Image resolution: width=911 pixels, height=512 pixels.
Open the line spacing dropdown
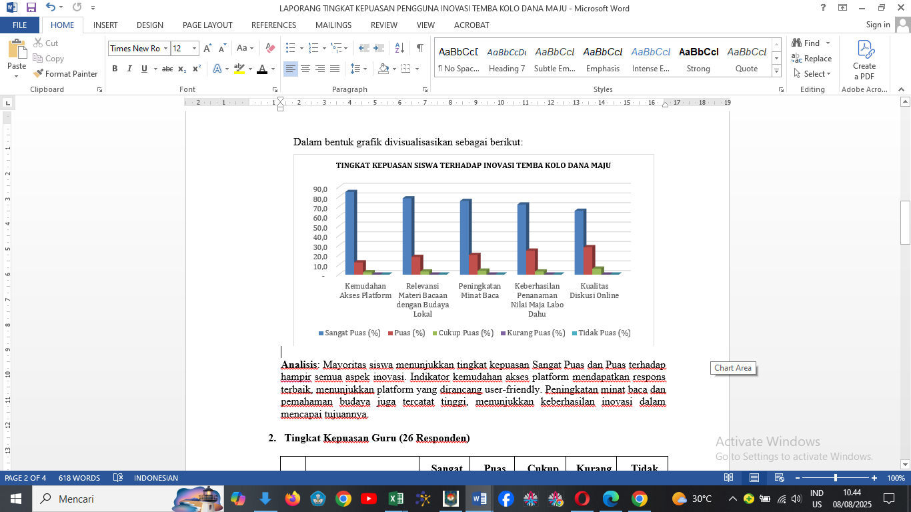[x=359, y=69]
